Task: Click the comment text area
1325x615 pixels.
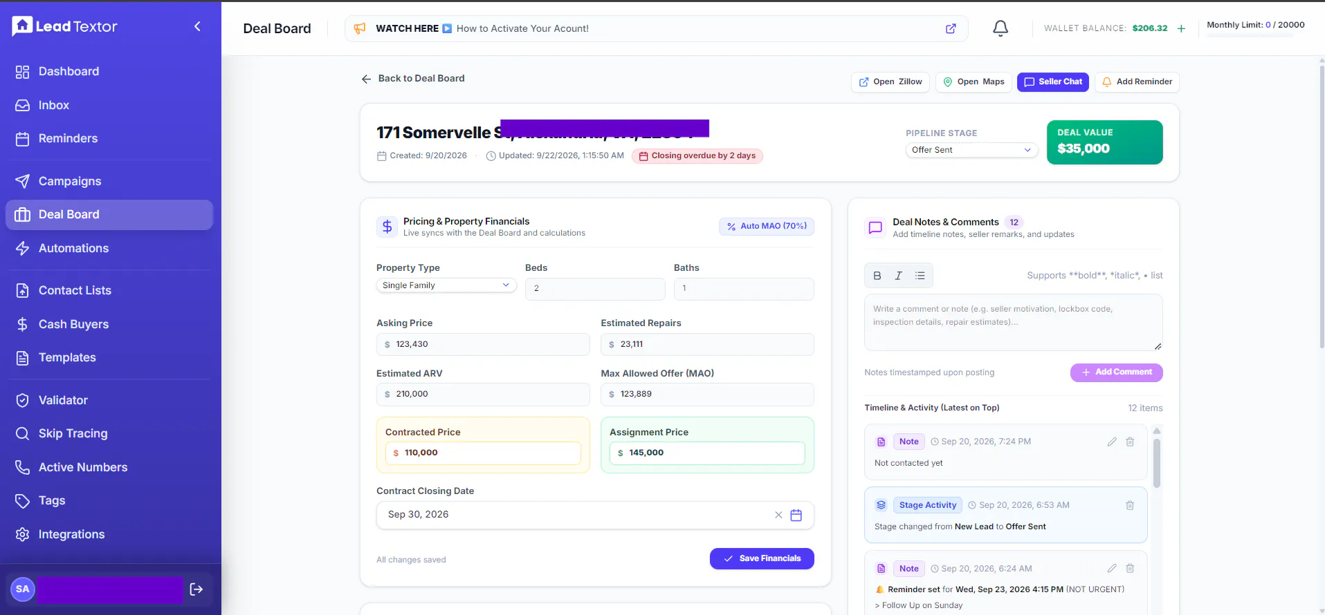Action: 1013,322
